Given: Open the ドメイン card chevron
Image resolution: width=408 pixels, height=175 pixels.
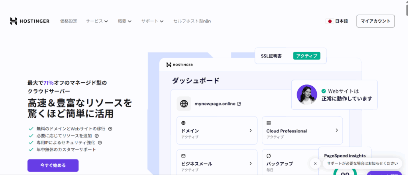Looking at the screenshot, I should pos(251,130).
